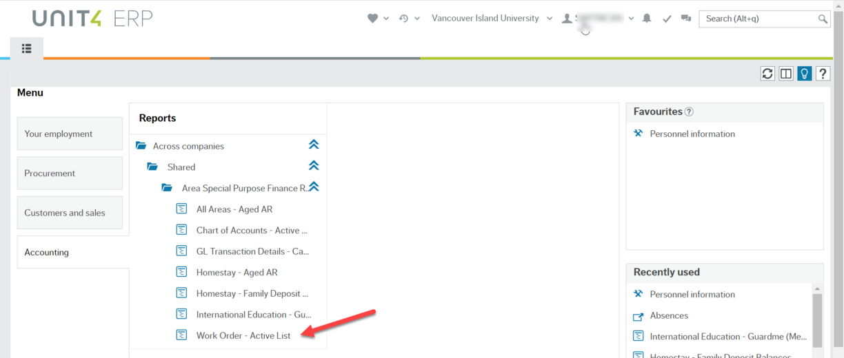Click collapse chevrons beside Across companies
Image resolution: width=844 pixels, height=358 pixels.
click(x=314, y=145)
